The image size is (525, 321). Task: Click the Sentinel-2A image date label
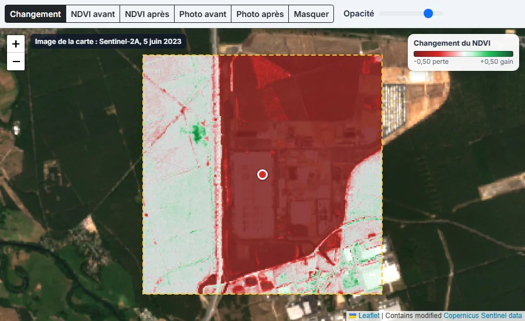click(108, 42)
